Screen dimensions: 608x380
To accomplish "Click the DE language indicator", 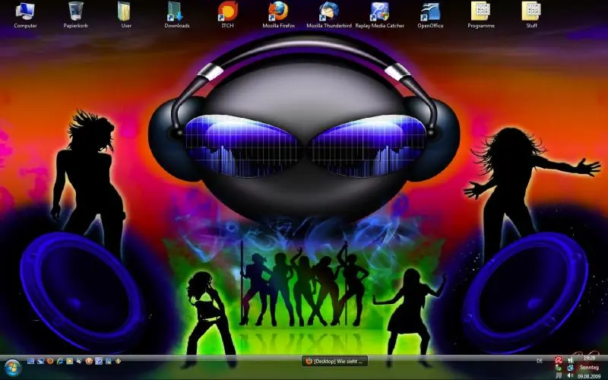I will coord(540,360).
